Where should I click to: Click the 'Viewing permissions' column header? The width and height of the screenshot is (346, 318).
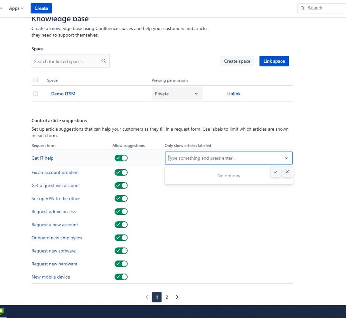point(170,80)
